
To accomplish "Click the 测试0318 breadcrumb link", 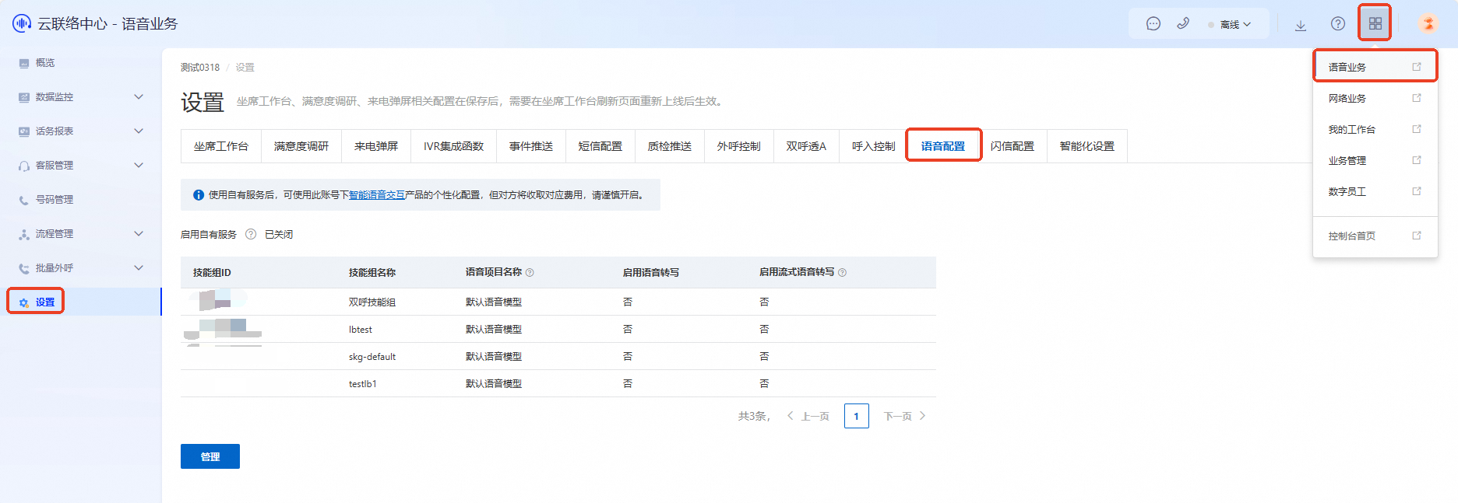I will (200, 68).
